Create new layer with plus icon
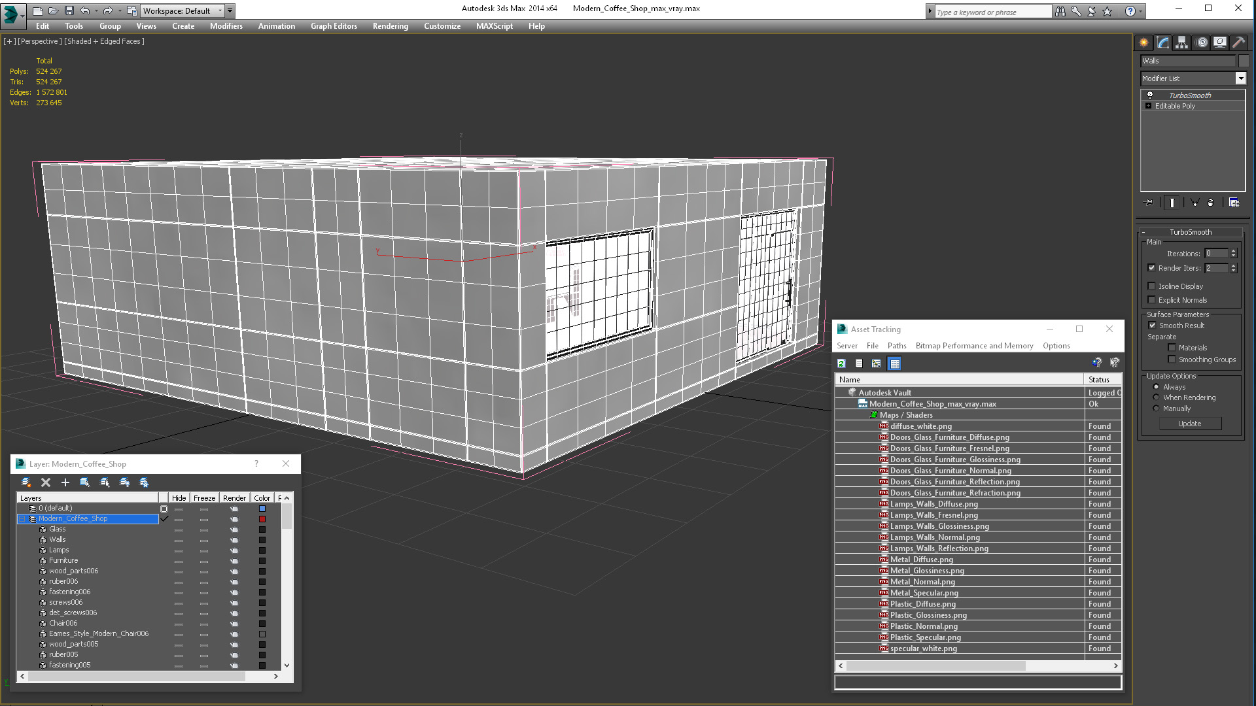 (65, 482)
